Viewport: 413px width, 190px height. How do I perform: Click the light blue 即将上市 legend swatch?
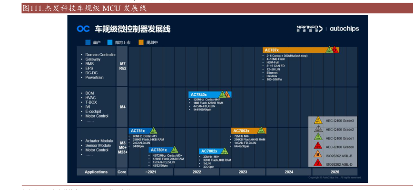(x=110, y=42)
